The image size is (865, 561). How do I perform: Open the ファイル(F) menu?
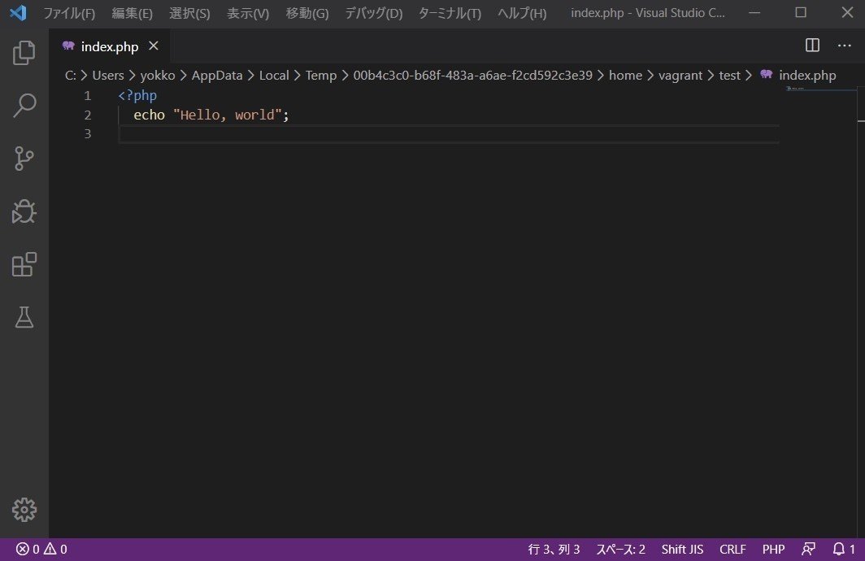69,13
